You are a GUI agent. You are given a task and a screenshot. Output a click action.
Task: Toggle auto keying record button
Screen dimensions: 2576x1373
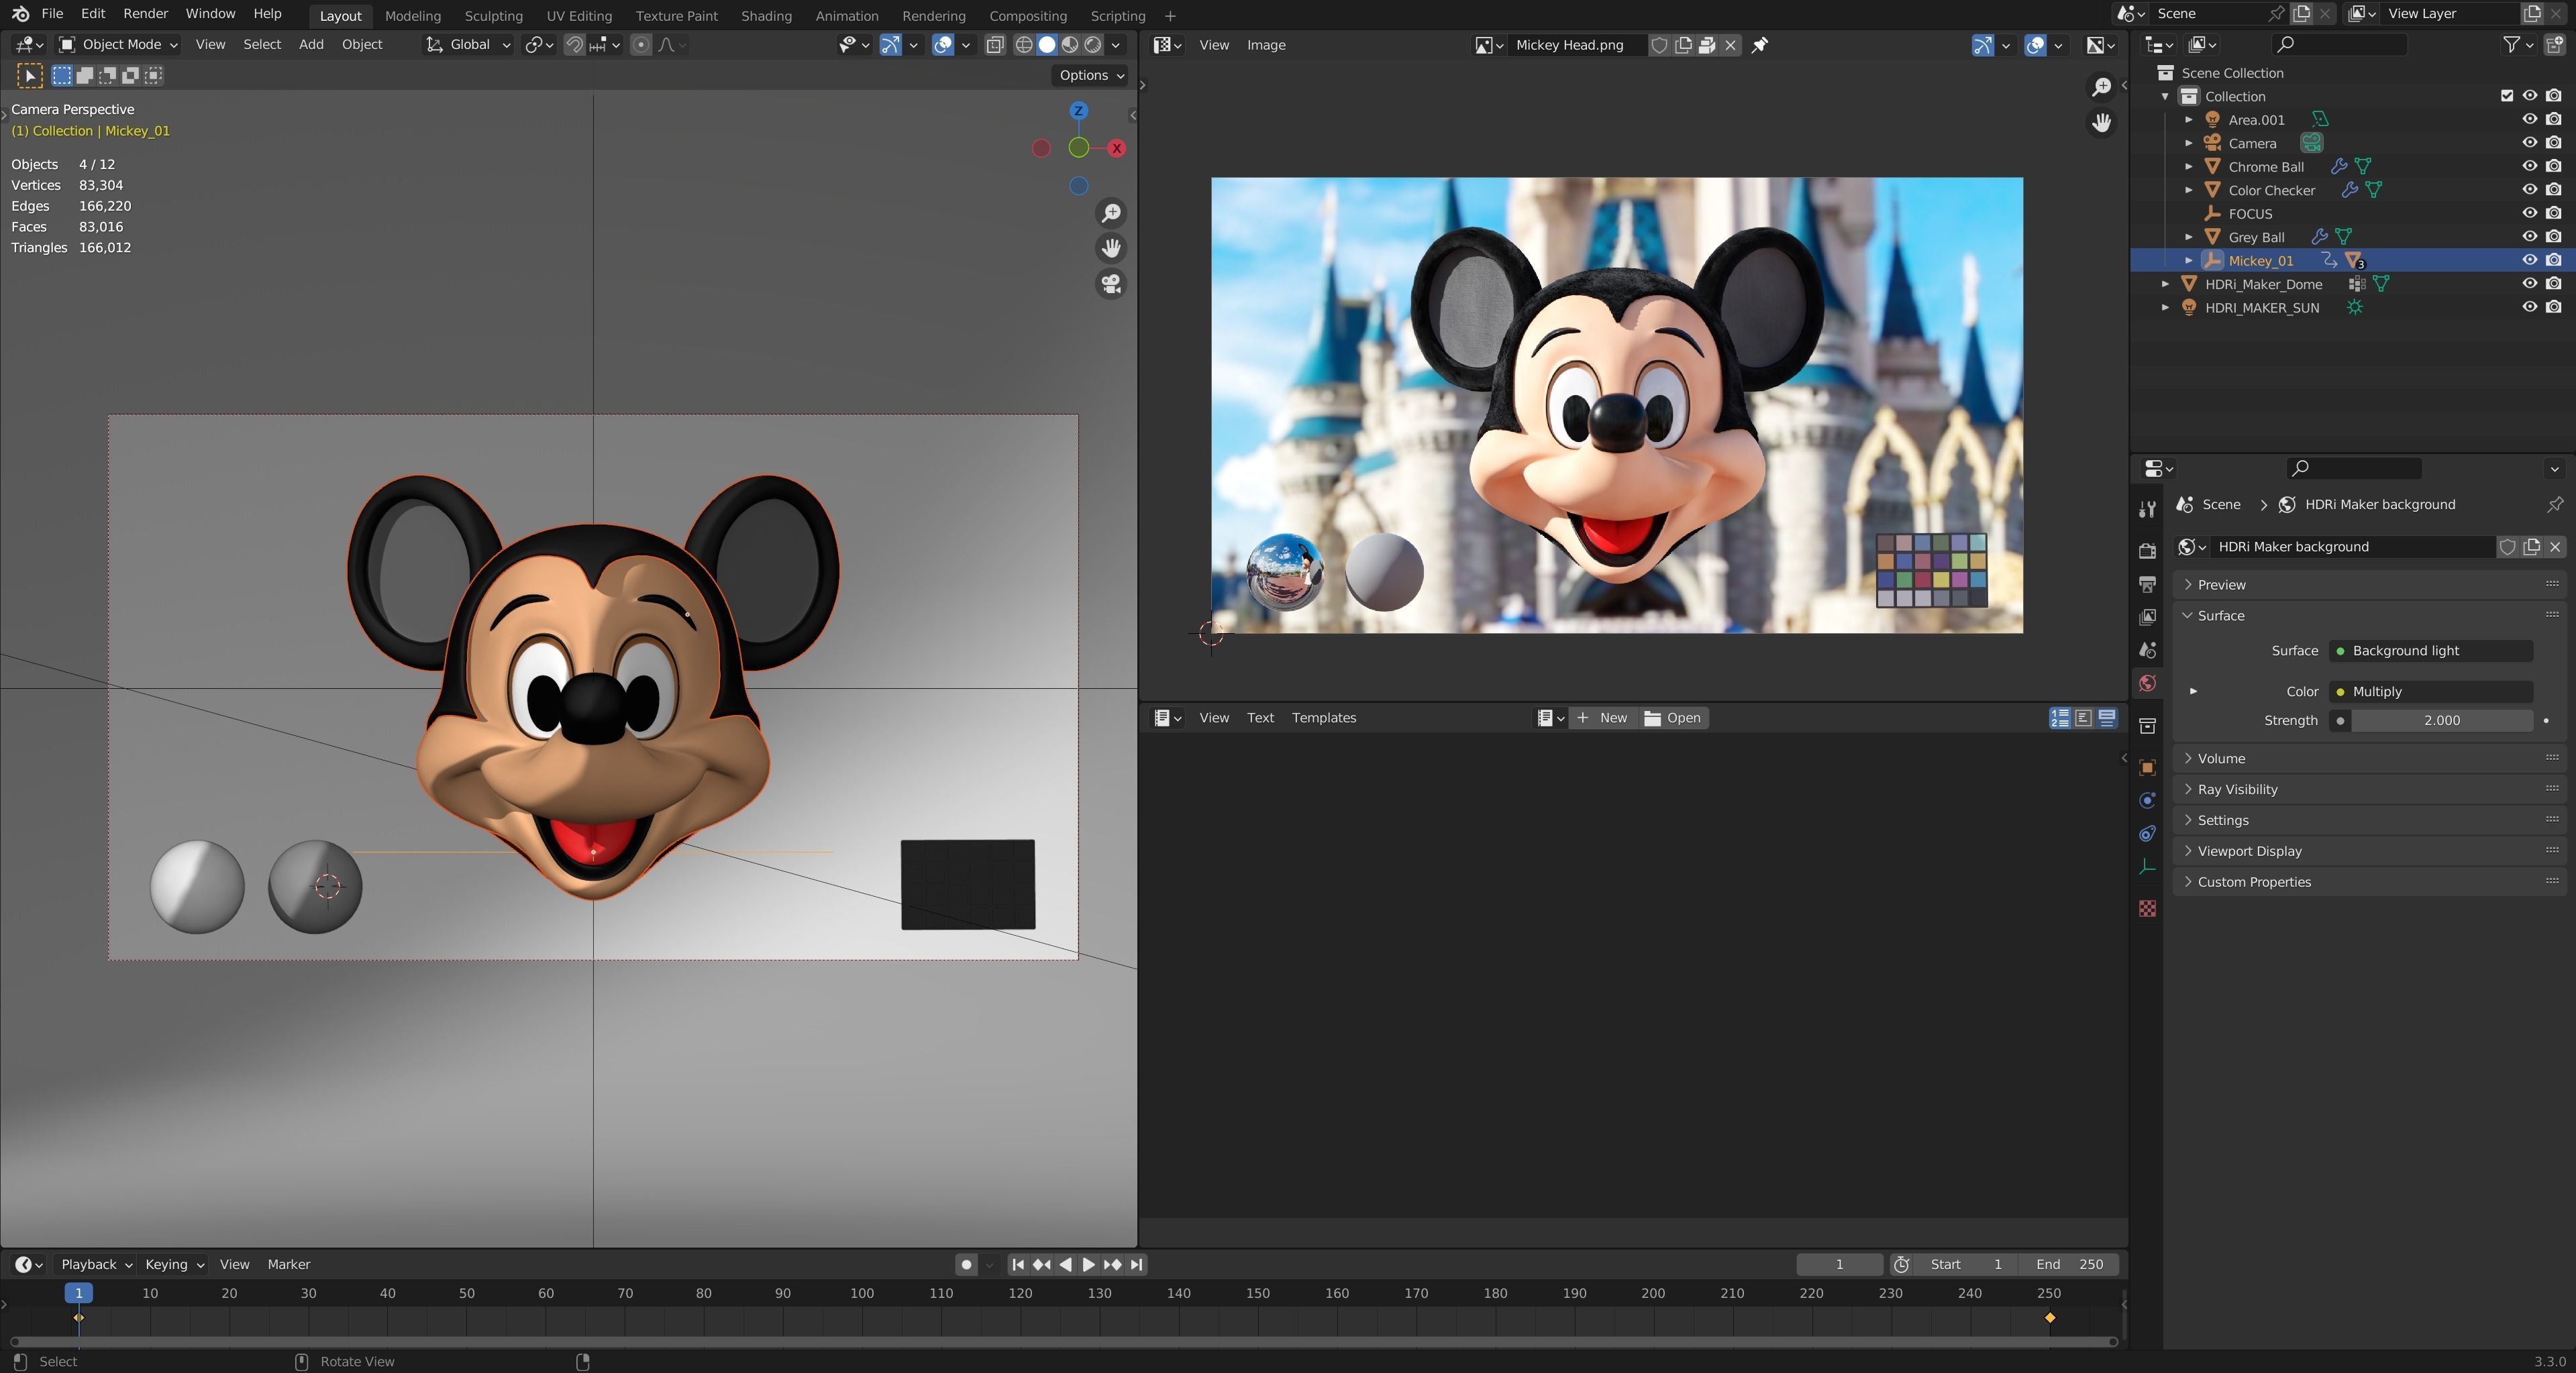pyautogui.click(x=966, y=1264)
